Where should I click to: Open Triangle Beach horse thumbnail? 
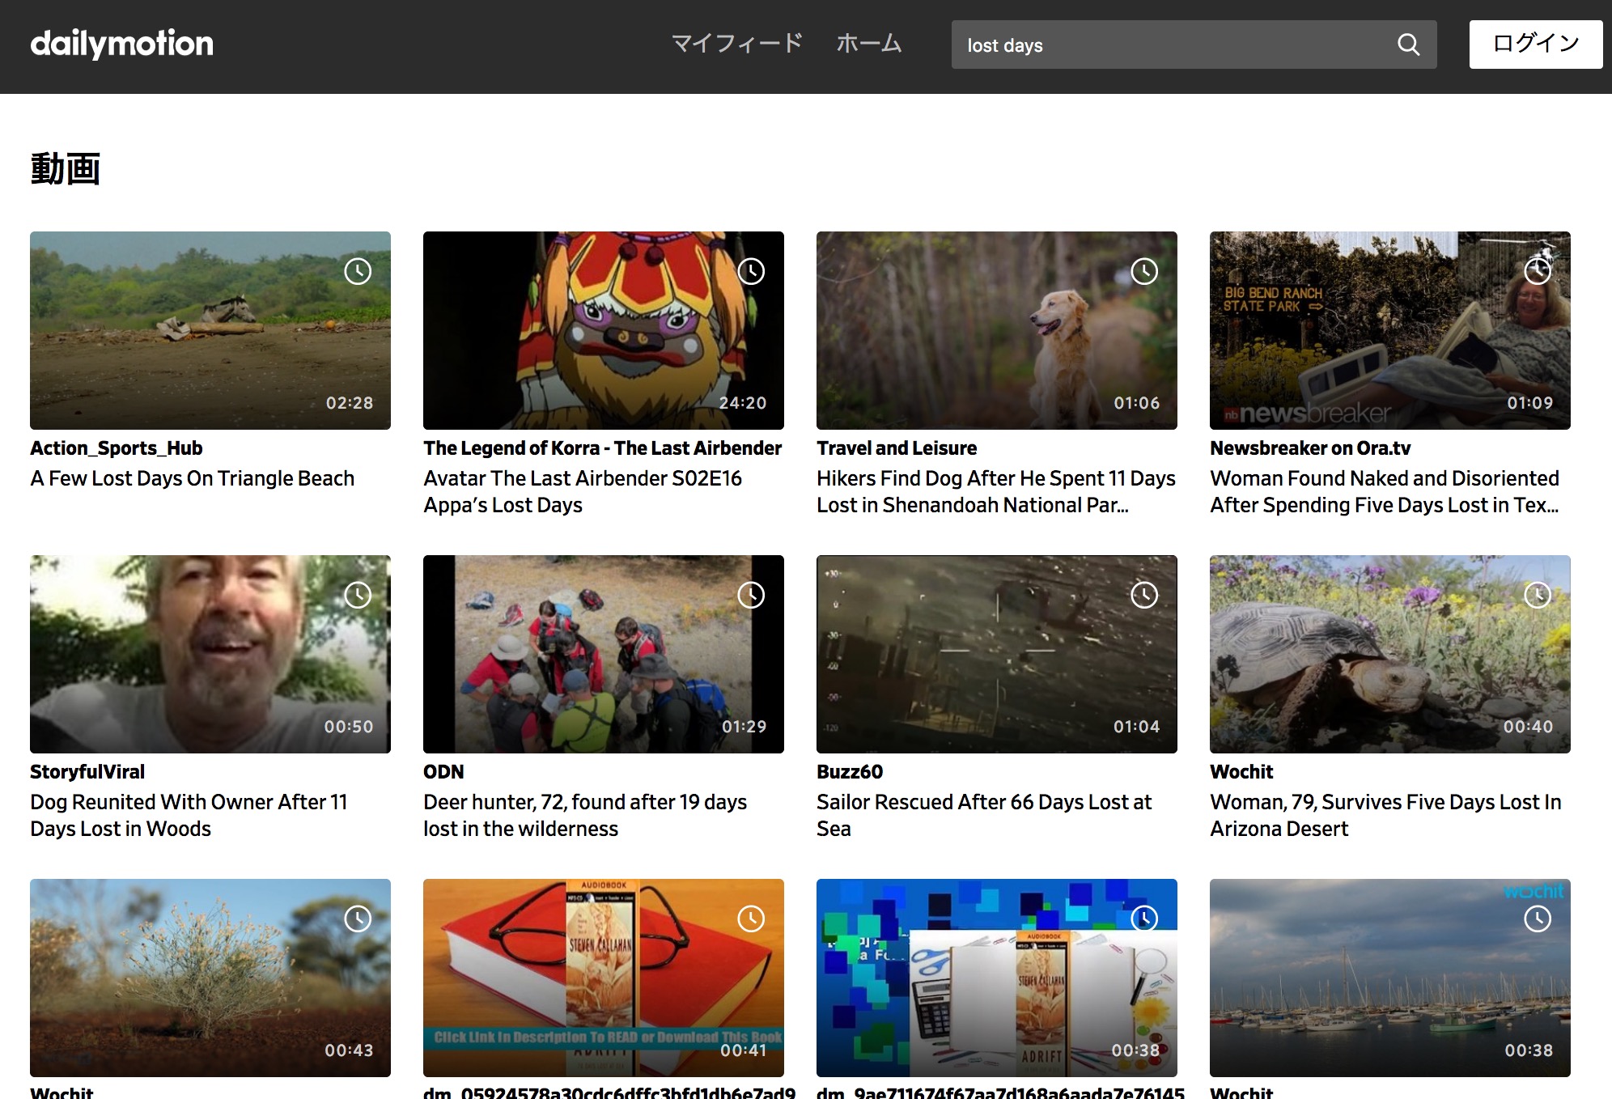210,330
